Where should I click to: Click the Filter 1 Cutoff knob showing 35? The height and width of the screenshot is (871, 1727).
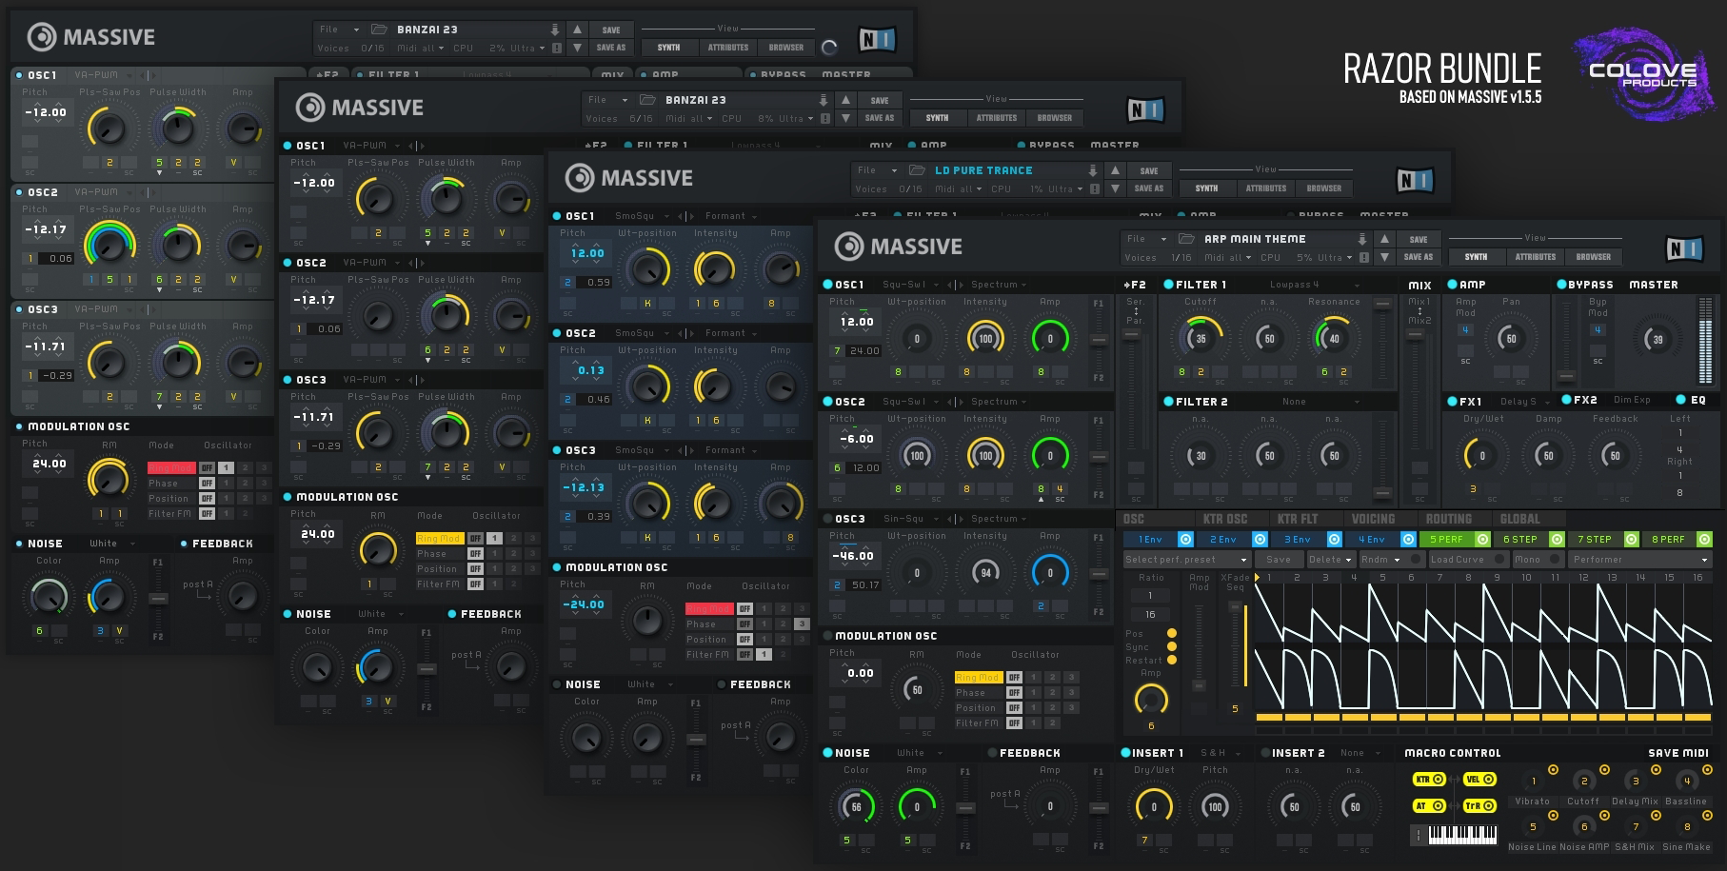(1201, 338)
